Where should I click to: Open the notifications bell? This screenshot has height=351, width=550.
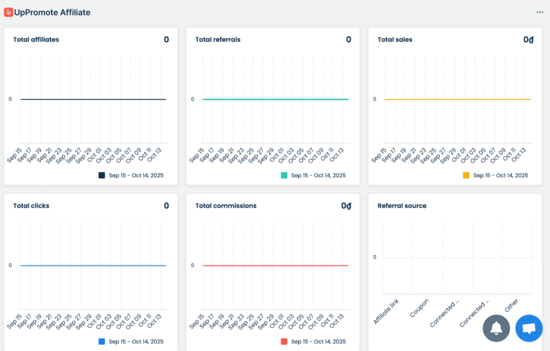coord(496,328)
